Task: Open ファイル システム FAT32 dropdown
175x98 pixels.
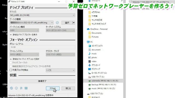Action: point(24,54)
